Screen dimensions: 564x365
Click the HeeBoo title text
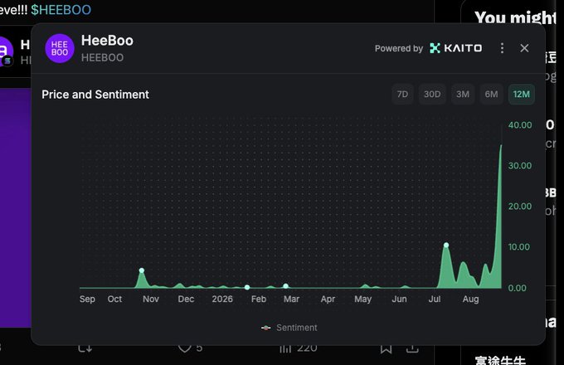[x=107, y=41]
